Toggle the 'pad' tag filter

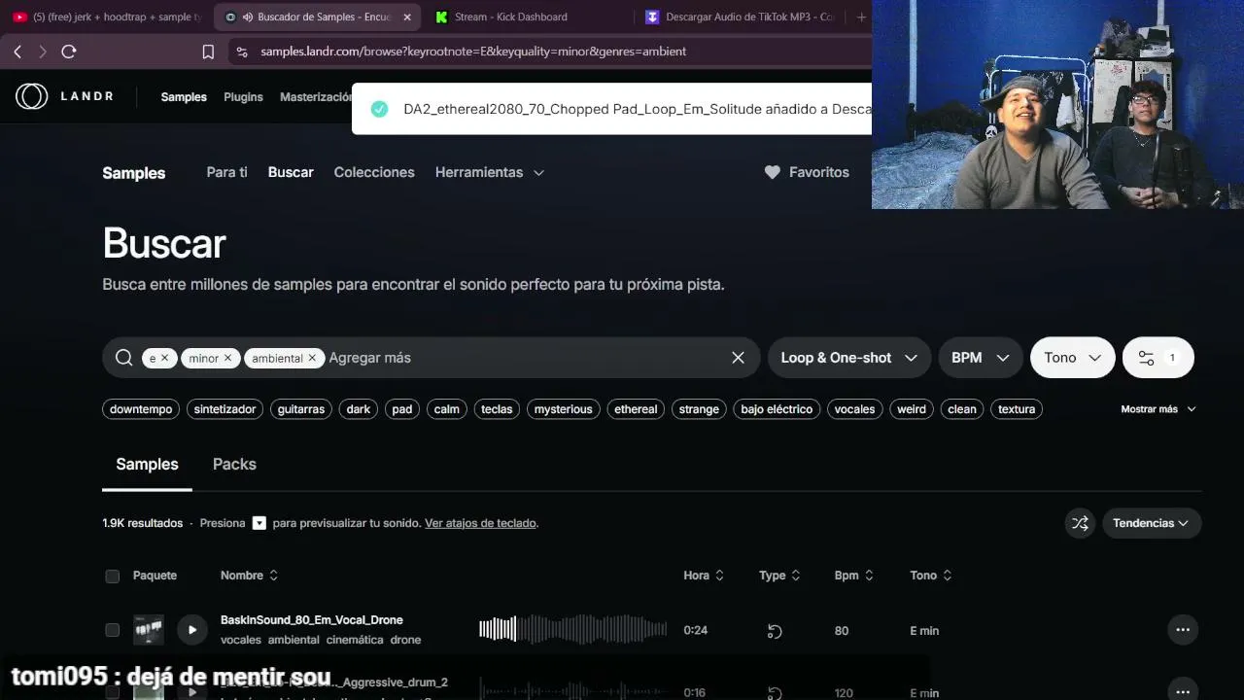tap(402, 409)
